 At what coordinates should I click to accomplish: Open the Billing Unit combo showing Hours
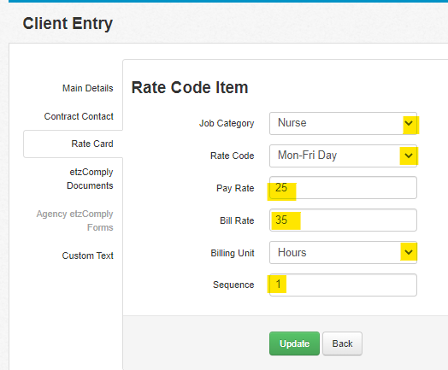pyautogui.click(x=343, y=252)
